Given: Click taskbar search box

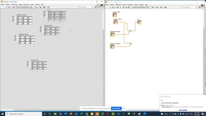Looking at the screenshot, I should (23, 114).
